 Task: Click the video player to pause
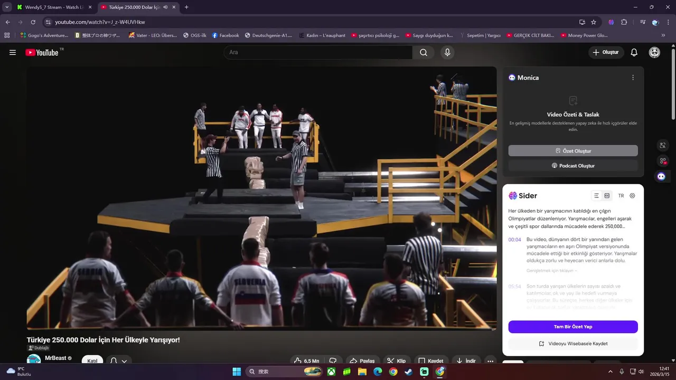tap(261, 198)
